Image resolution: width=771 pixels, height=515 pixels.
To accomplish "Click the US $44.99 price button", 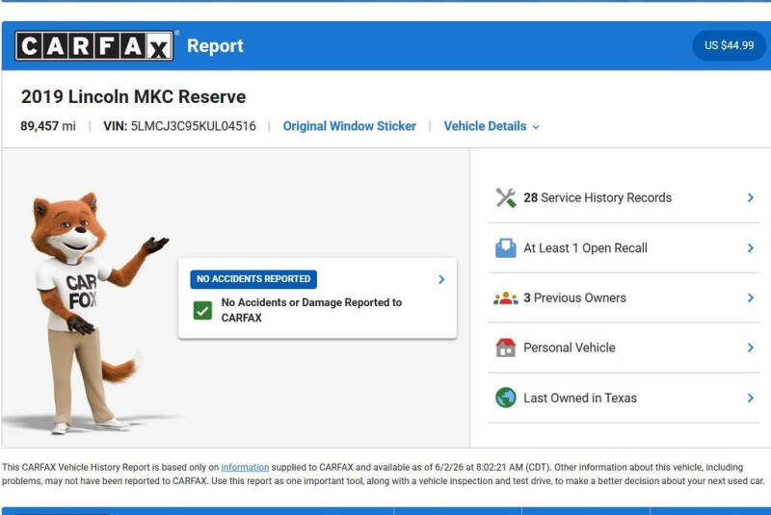I will (x=729, y=45).
